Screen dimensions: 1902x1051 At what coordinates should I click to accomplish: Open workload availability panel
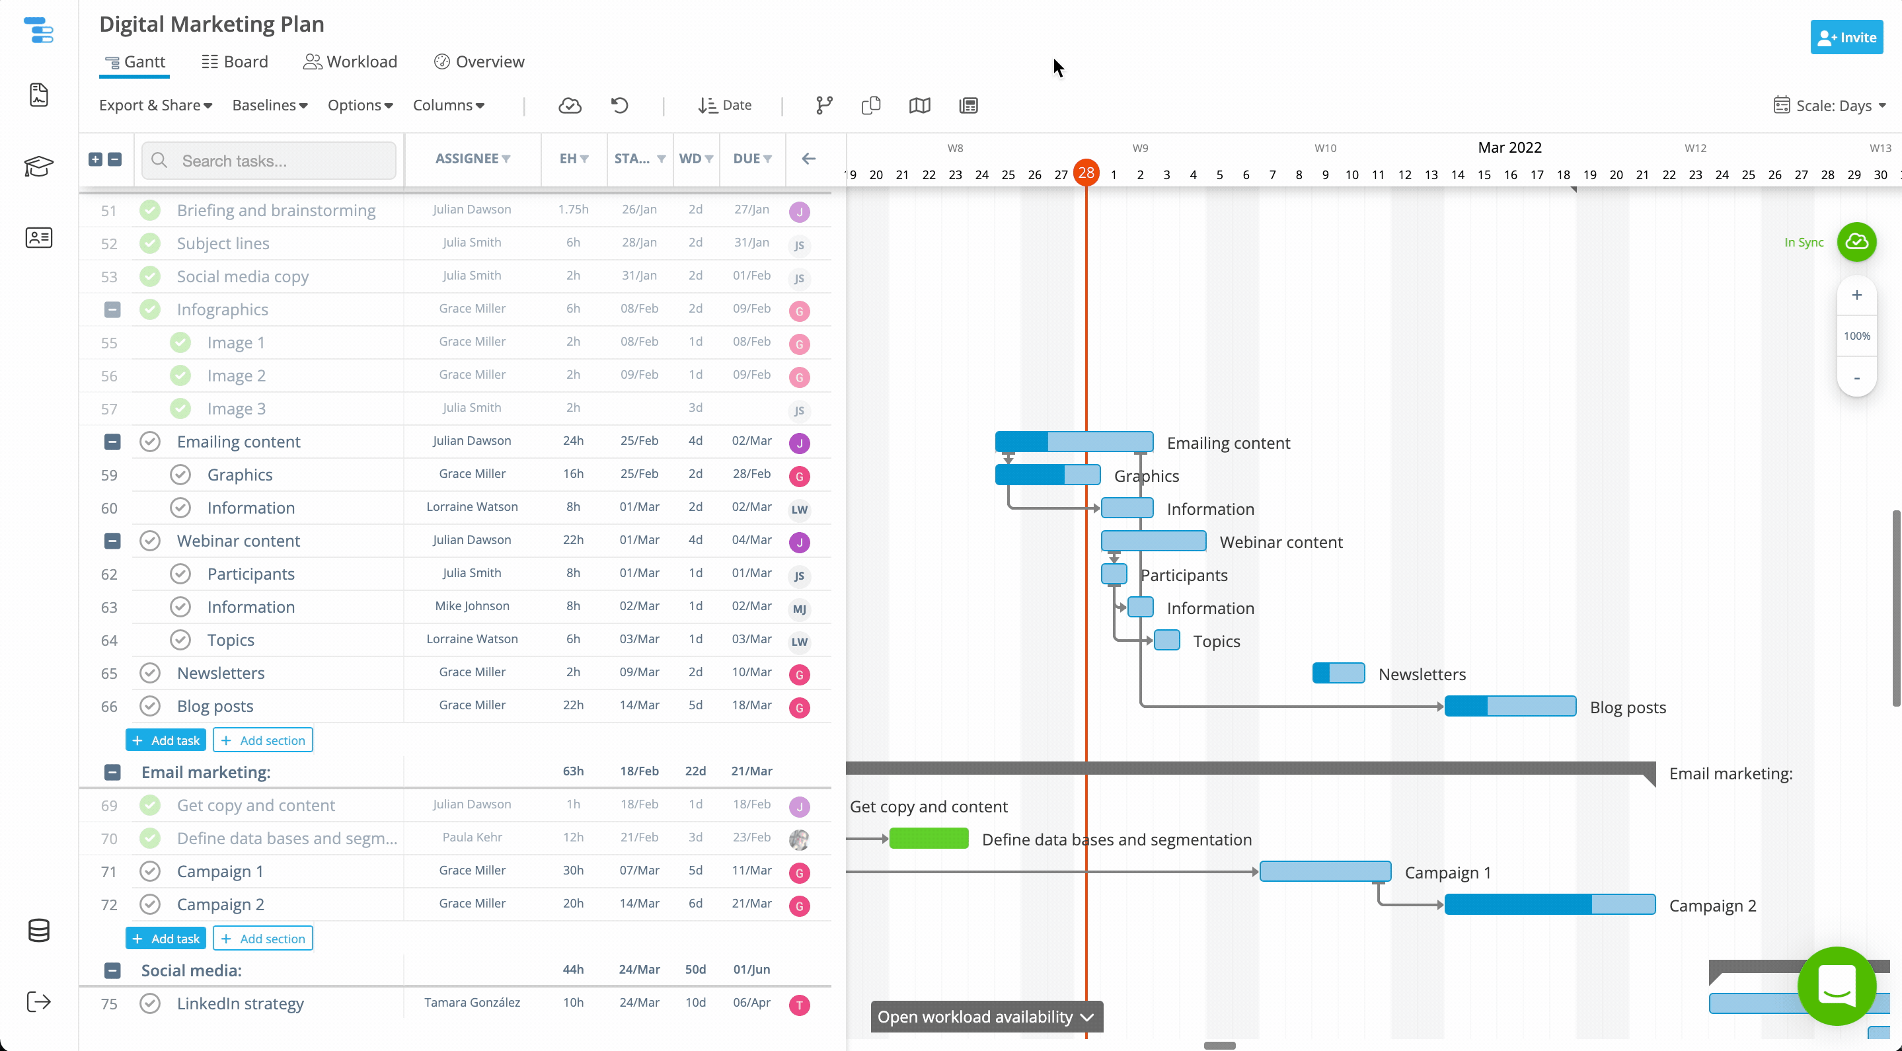click(987, 1016)
